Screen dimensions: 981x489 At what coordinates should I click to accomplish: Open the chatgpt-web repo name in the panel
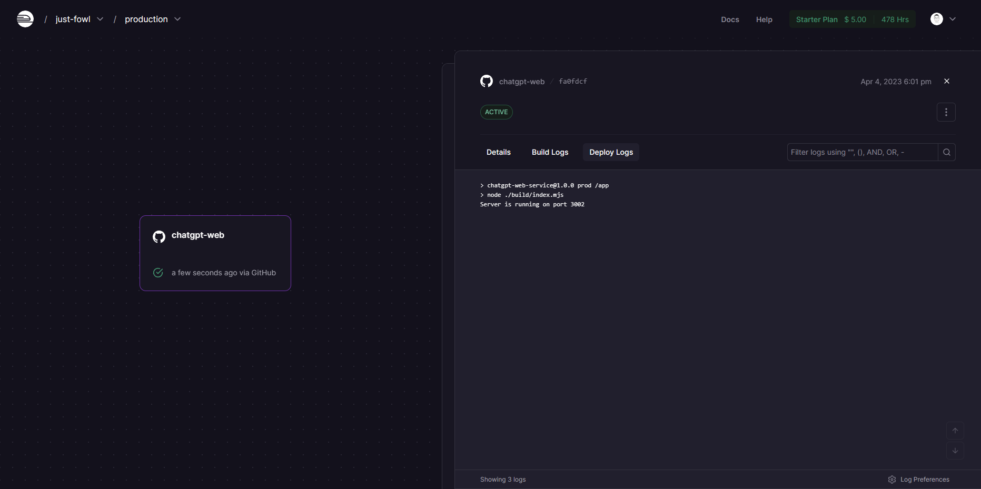point(522,82)
